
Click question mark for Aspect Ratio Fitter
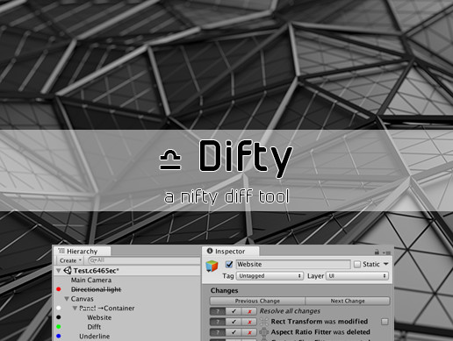pos(218,332)
